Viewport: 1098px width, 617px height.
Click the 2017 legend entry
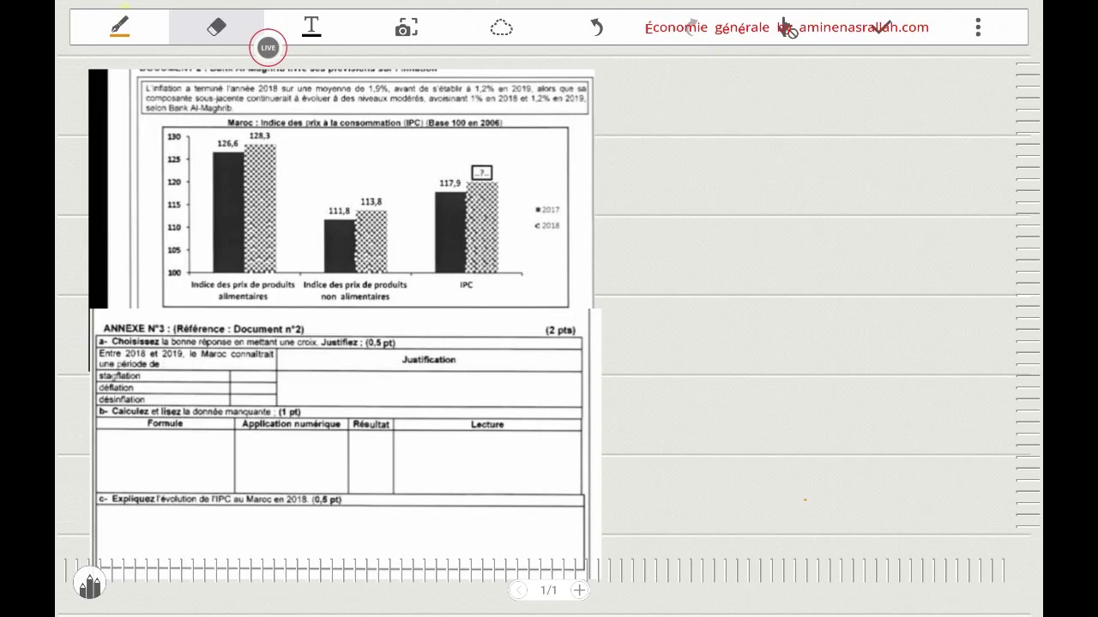click(x=547, y=210)
